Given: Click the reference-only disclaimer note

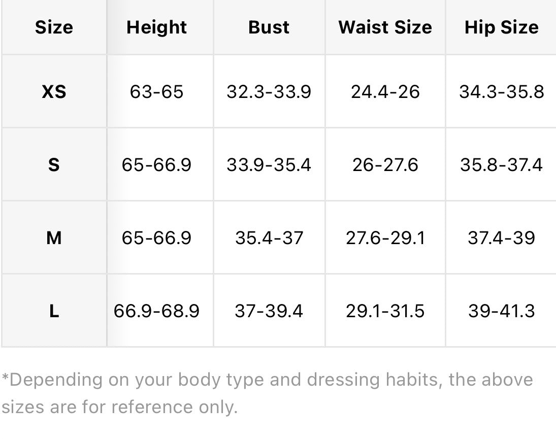Looking at the screenshot, I should 267,393.
